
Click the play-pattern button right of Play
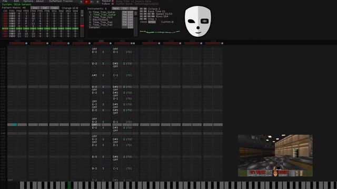[x=92, y=2]
